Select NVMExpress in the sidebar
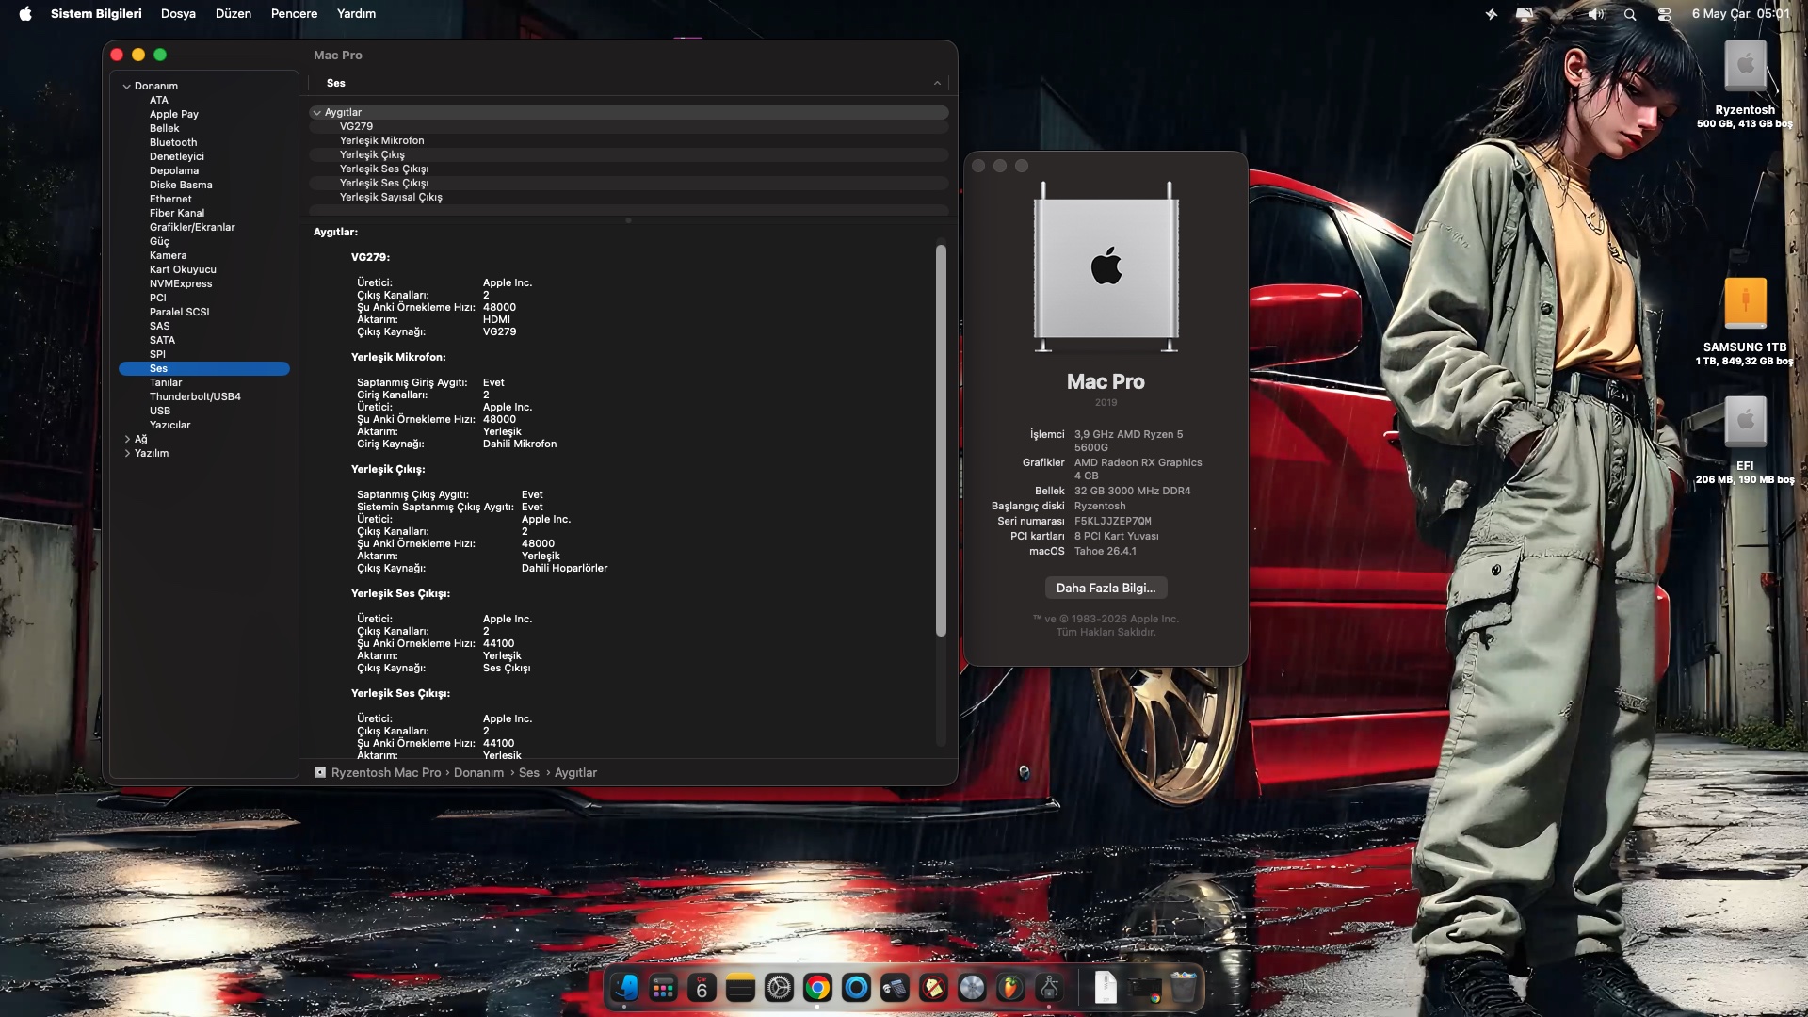The image size is (1808, 1017). pos(181,283)
